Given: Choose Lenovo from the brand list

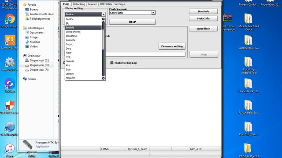Looking at the screenshot, I should [83, 74].
